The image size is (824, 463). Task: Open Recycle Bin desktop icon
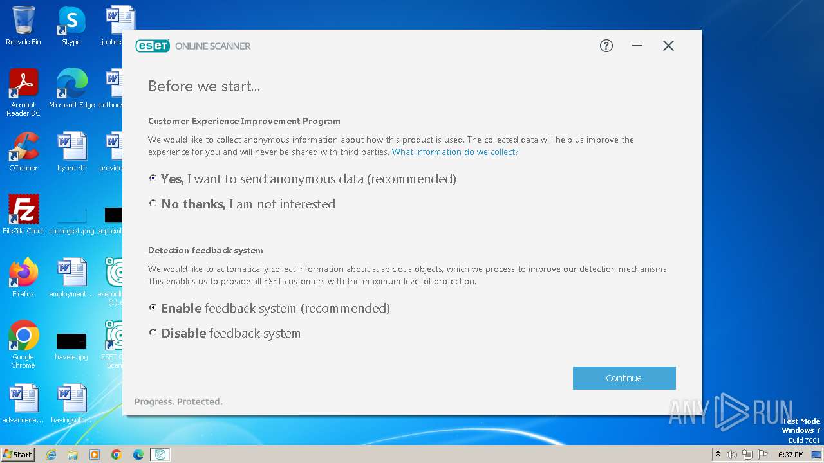[23, 26]
